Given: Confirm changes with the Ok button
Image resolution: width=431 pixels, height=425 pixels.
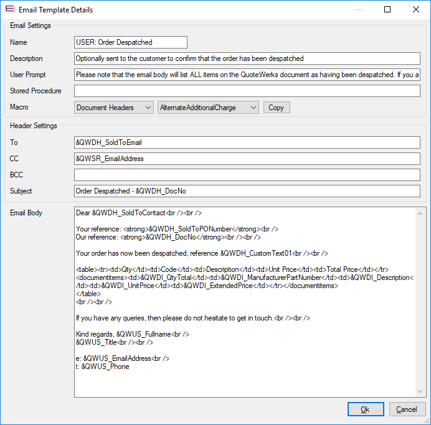Looking at the screenshot, I should point(366,409).
